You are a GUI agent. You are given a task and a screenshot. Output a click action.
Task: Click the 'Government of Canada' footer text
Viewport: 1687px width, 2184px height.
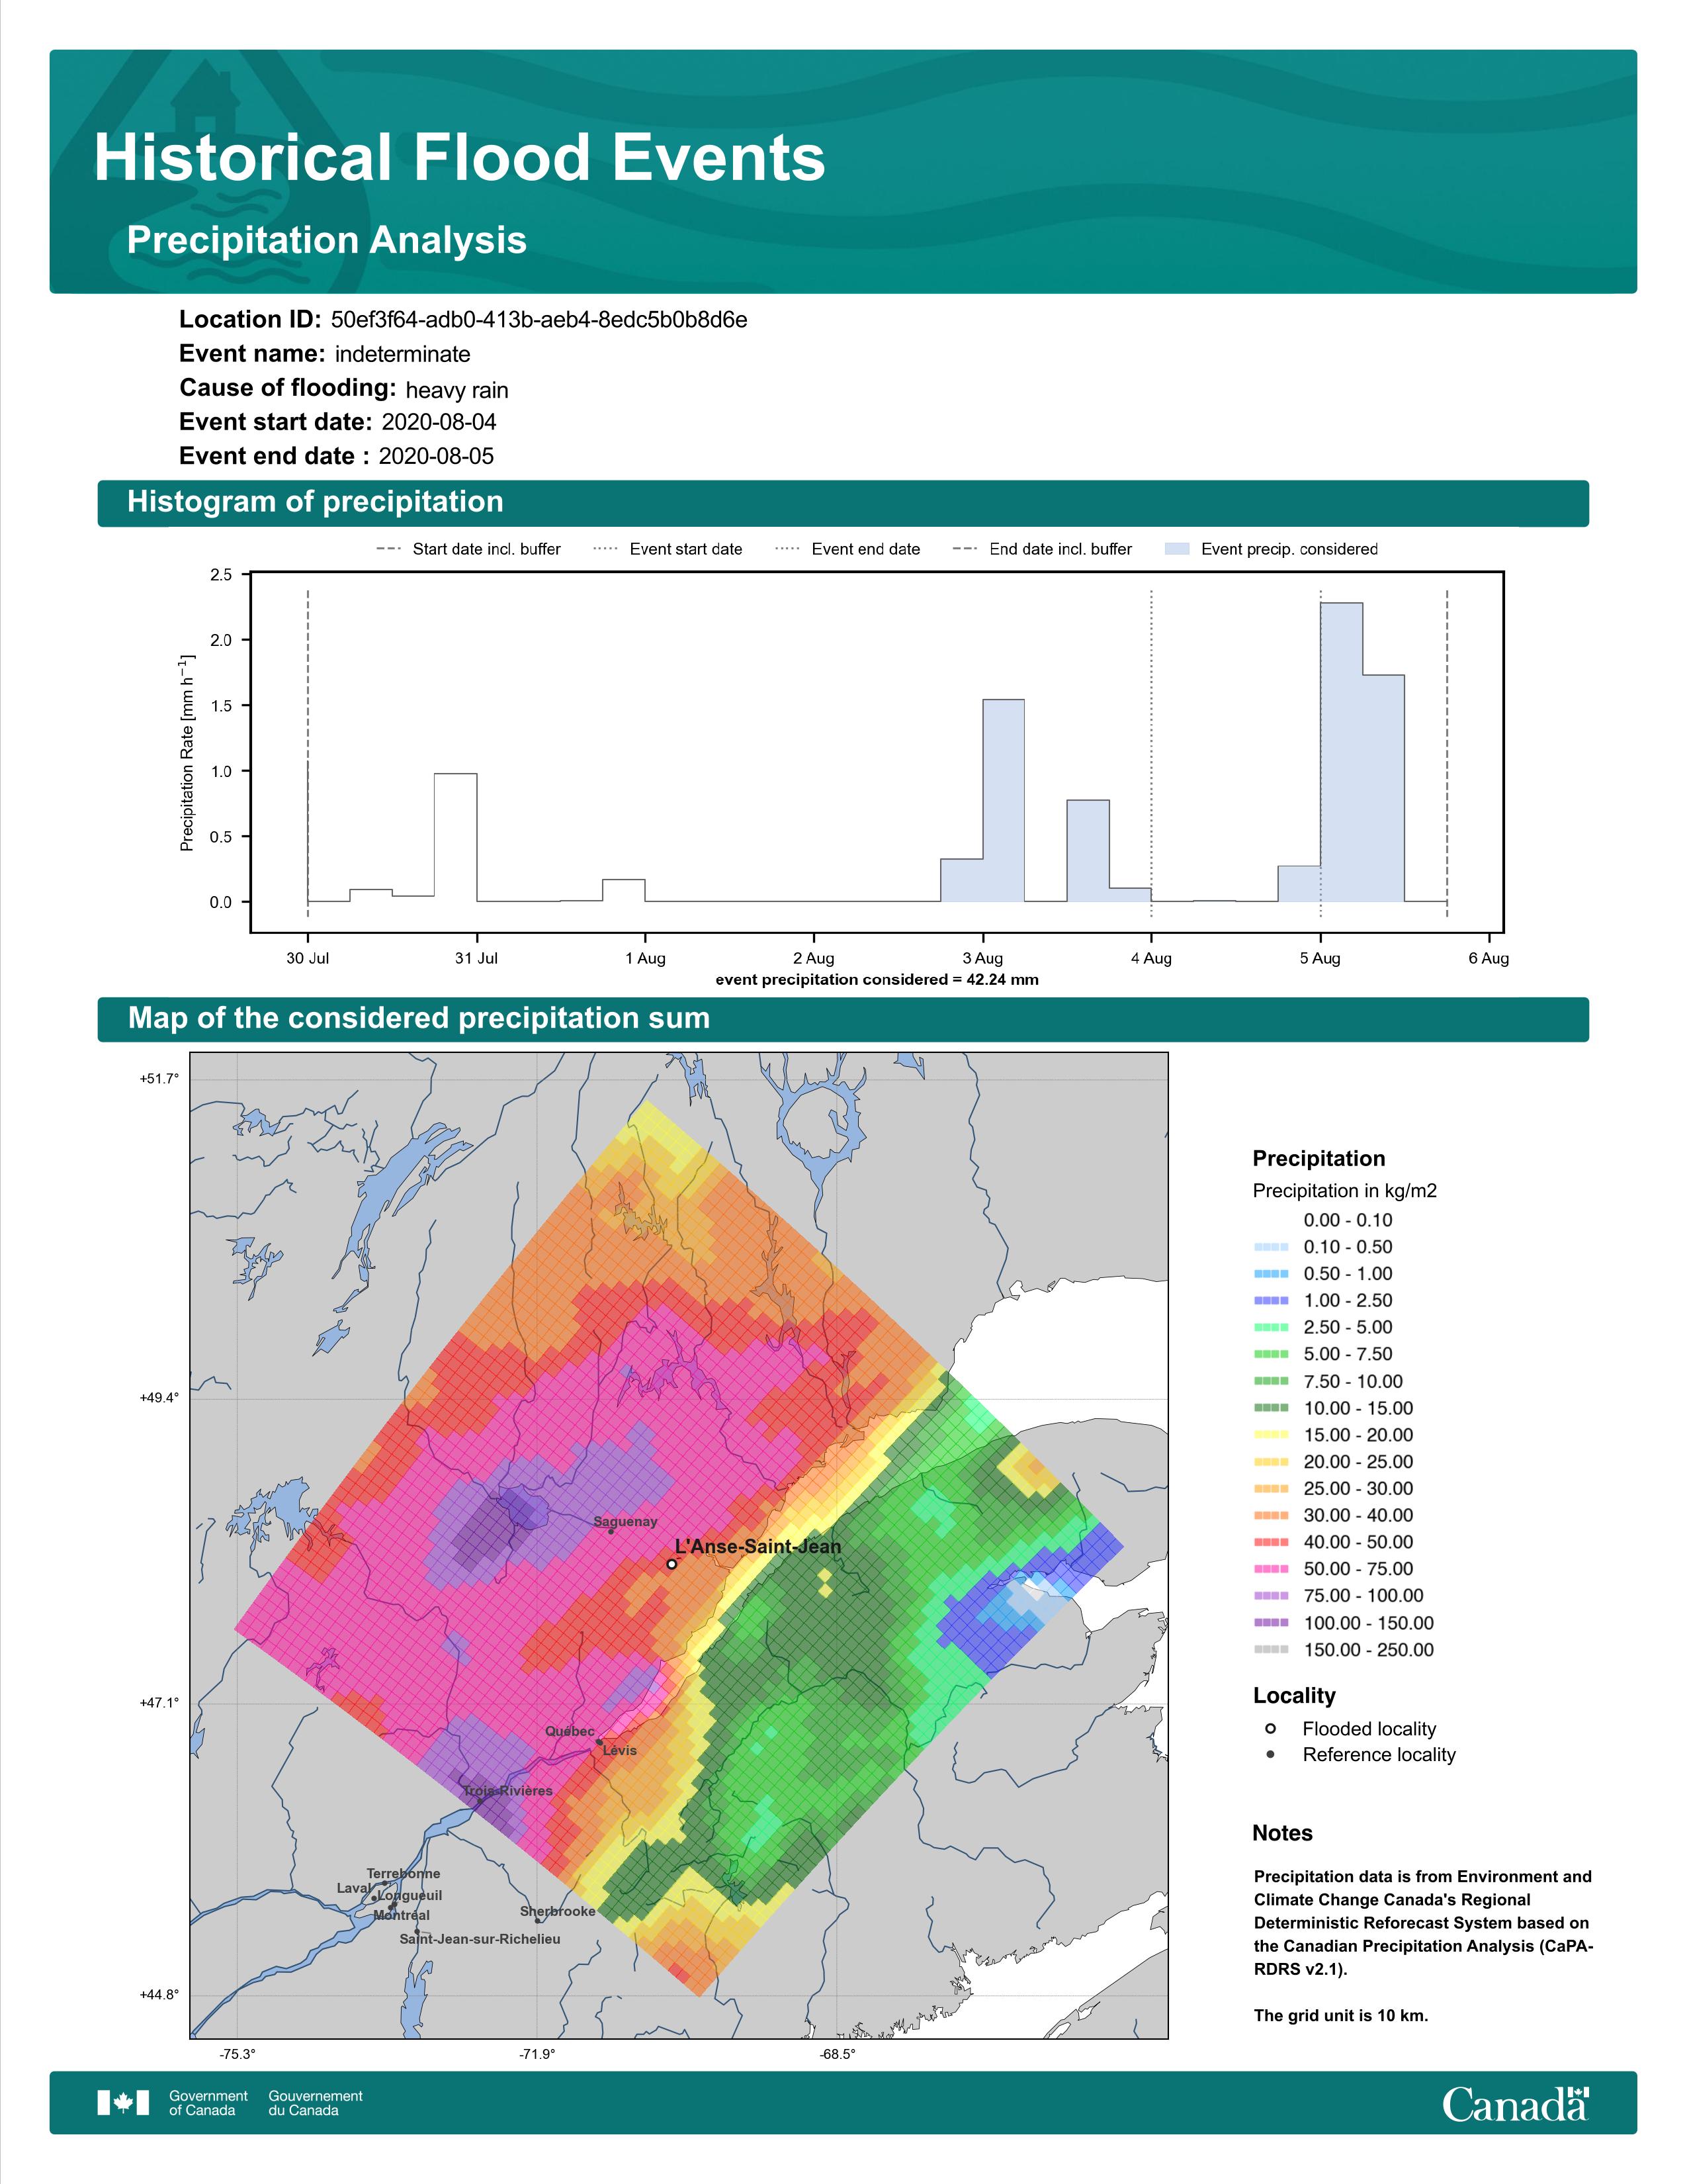tap(208, 2103)
